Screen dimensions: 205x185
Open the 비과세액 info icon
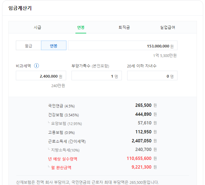point(37,66)
